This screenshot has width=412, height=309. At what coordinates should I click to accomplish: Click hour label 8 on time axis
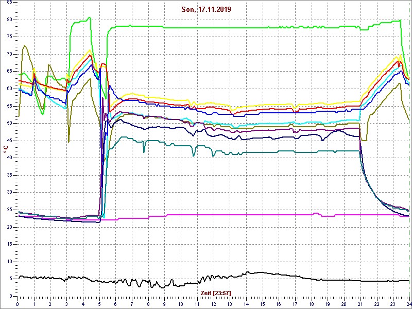(x=148, y=303)
